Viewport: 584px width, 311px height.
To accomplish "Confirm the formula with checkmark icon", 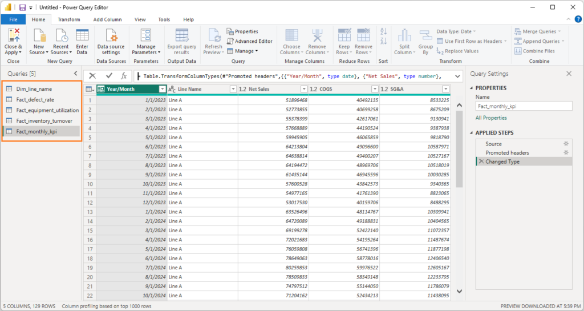I will 109,76.
